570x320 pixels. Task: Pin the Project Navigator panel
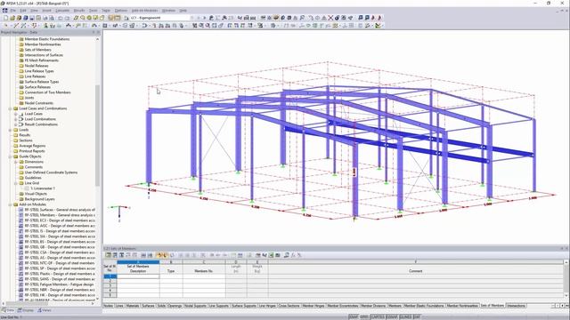tap(93, 32)
